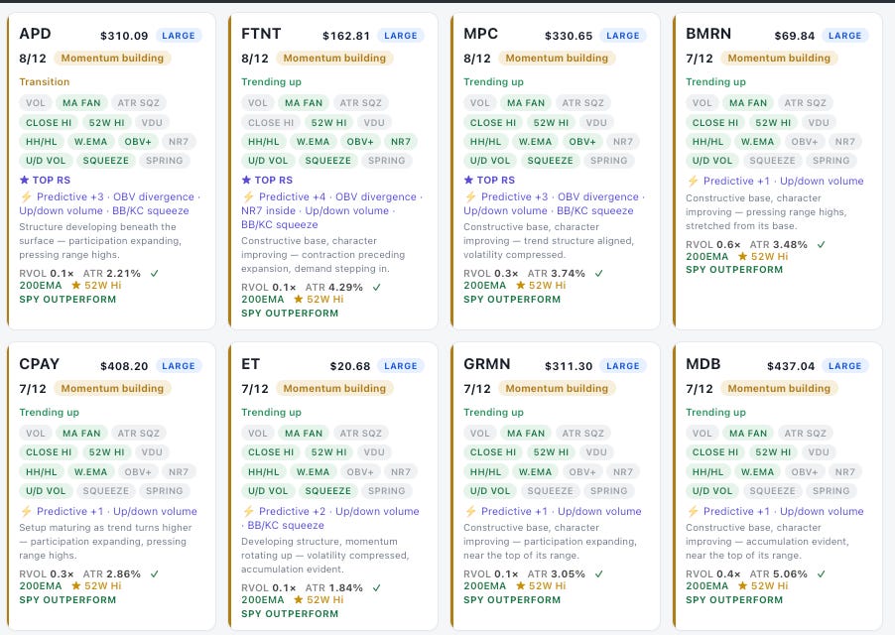895x635 pixels.
Task: Click the LARGE cap badge on MDB card
Action: 844,366
